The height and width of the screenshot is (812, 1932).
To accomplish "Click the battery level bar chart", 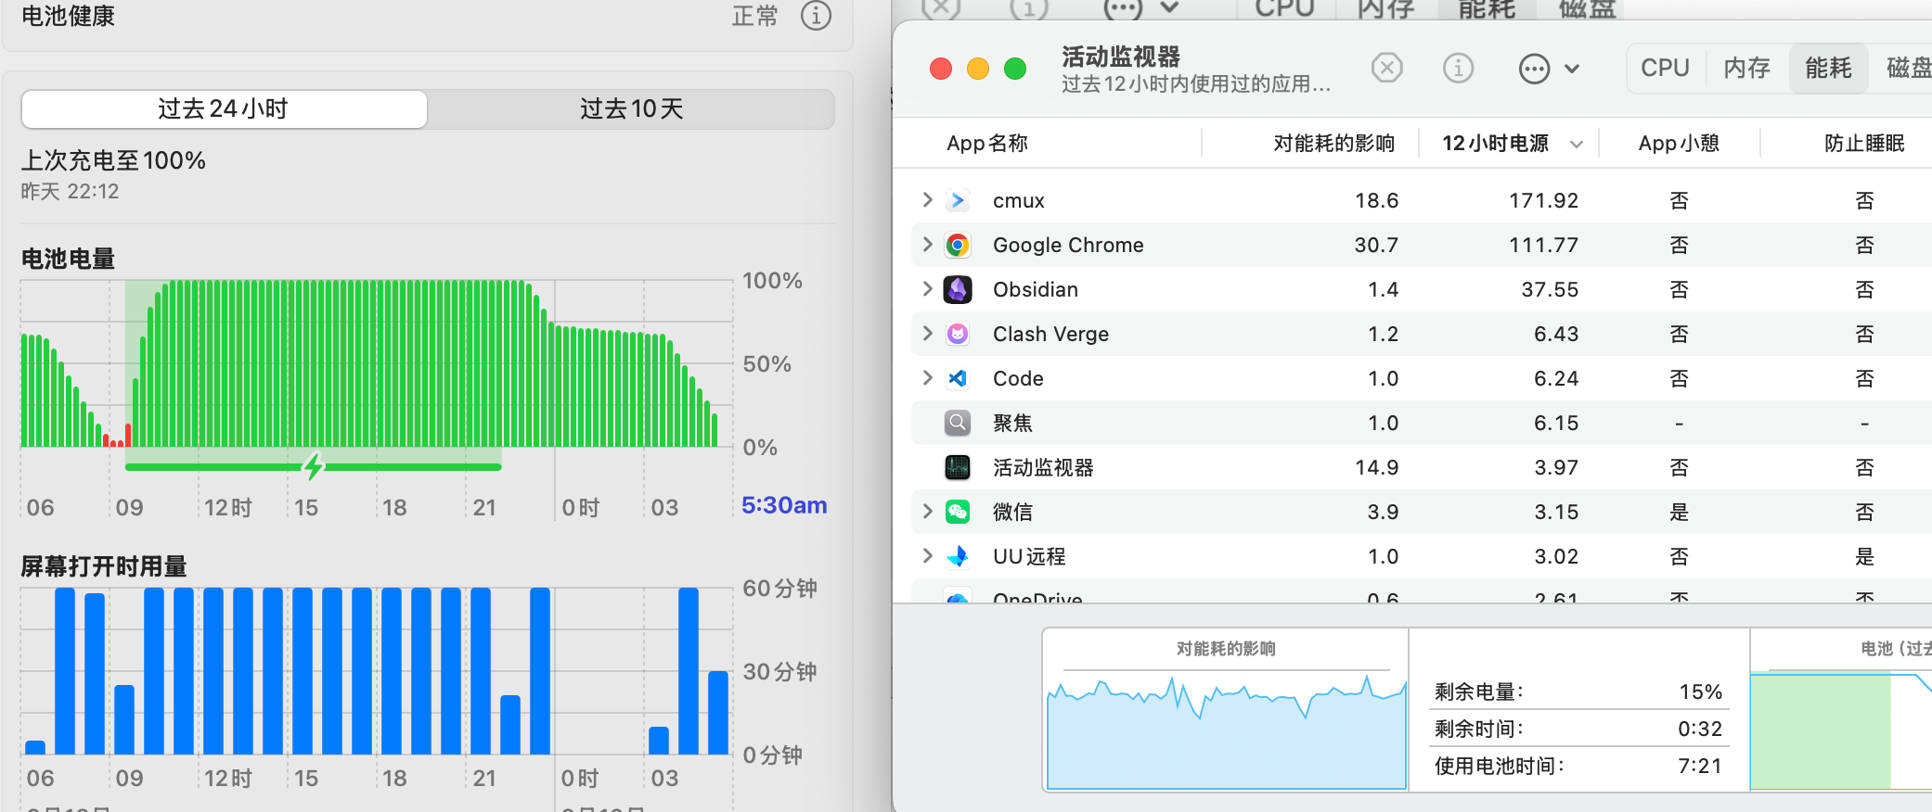I will [x=377, y=363].
